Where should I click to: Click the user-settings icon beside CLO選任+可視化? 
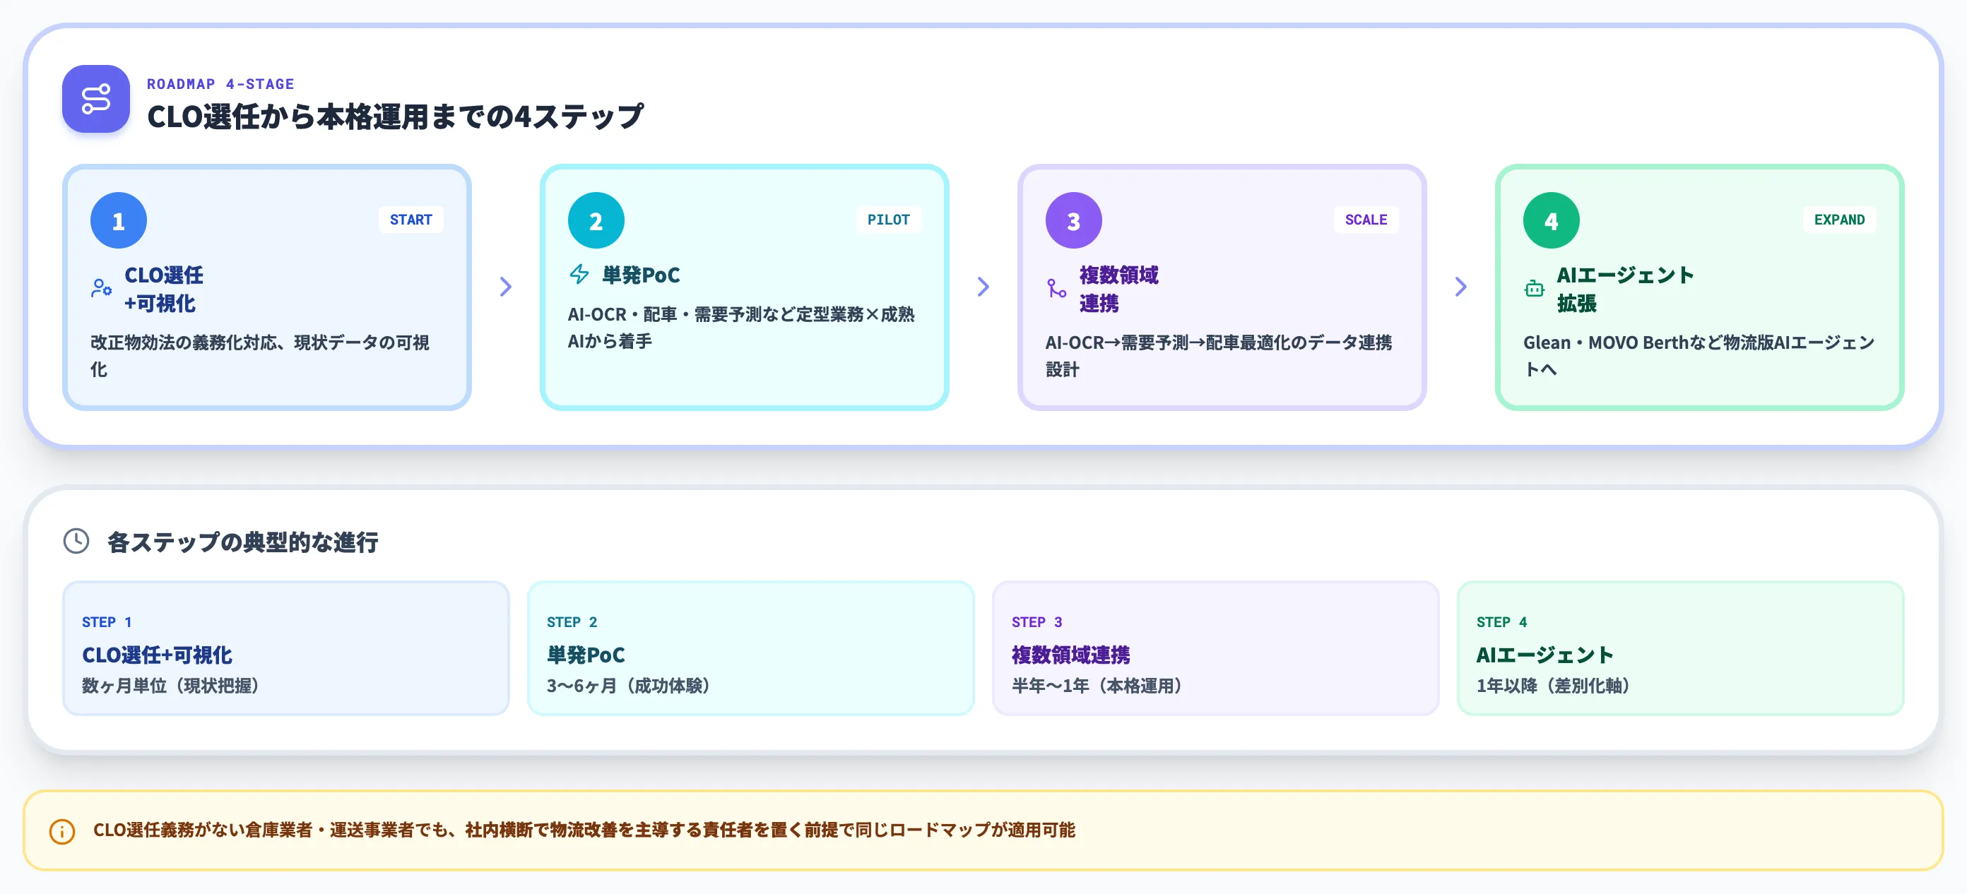(102, 289)
